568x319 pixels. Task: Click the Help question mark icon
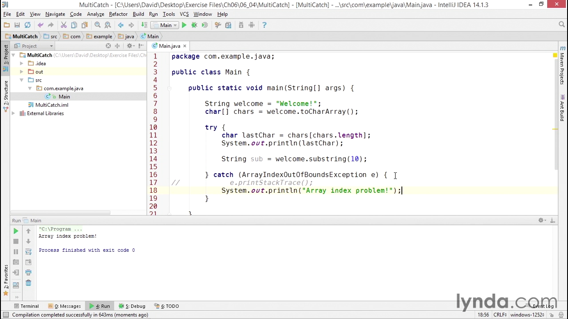coord(264,25)
